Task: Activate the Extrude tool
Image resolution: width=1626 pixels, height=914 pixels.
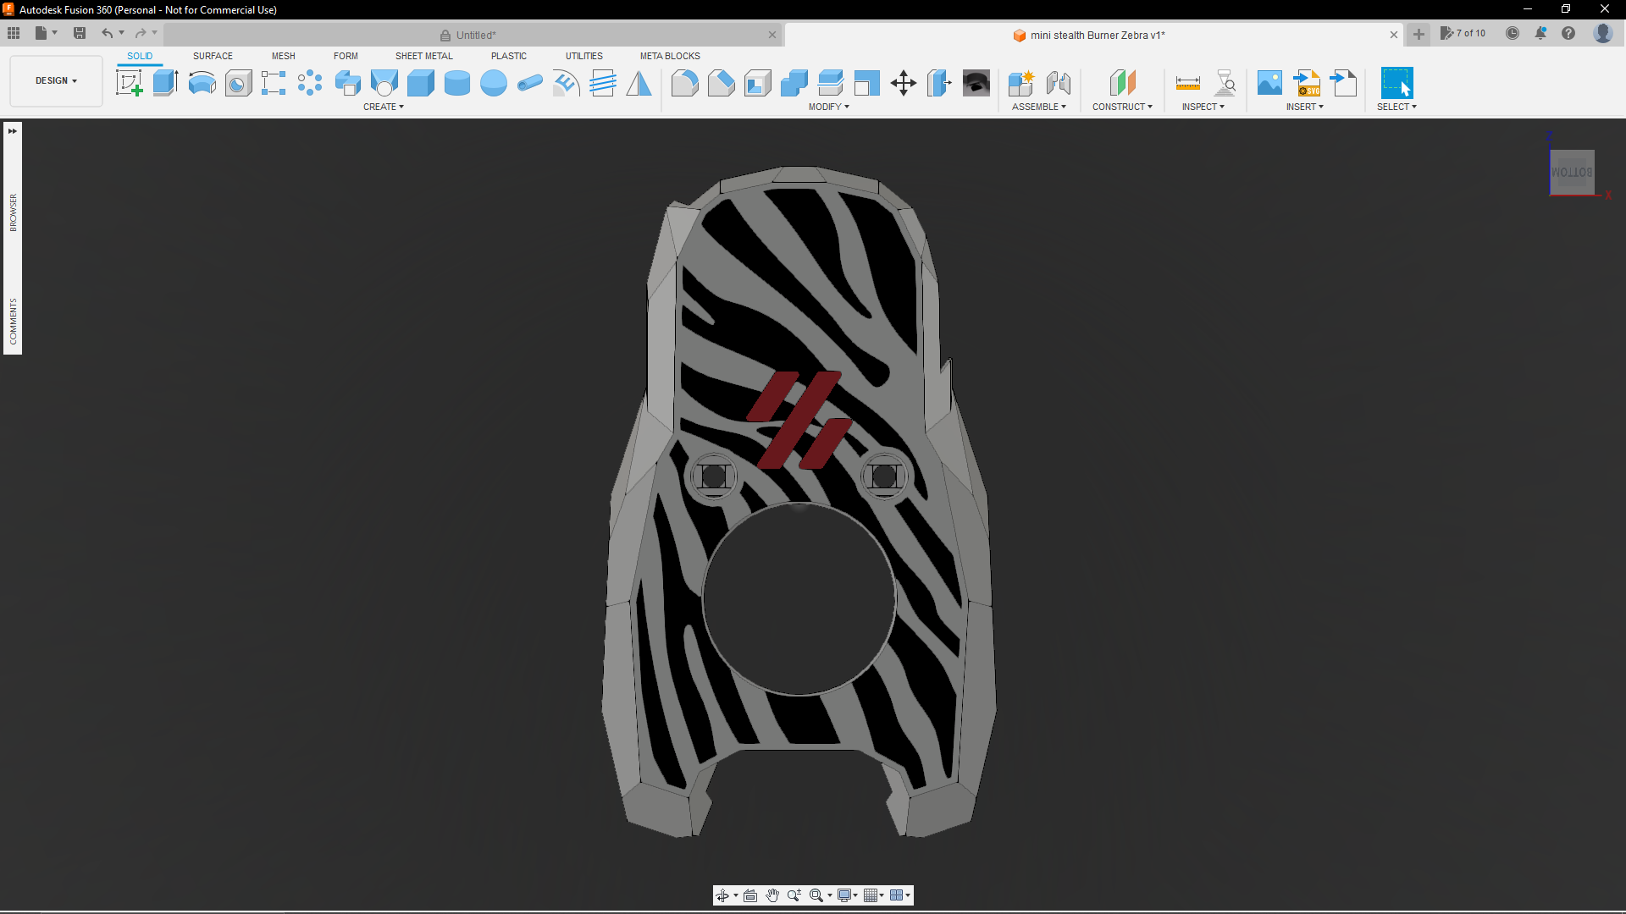Action: click(x=164, y=82)
